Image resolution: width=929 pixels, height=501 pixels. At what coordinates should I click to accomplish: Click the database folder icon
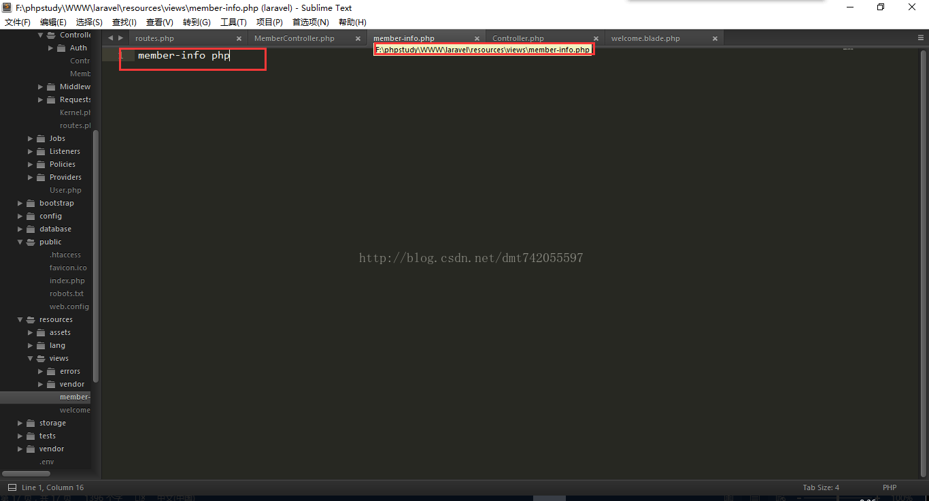[31, 229]
